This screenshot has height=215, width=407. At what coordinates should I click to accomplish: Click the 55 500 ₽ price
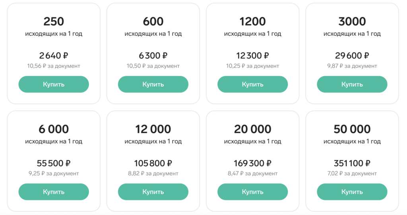(x=54, y=163)
